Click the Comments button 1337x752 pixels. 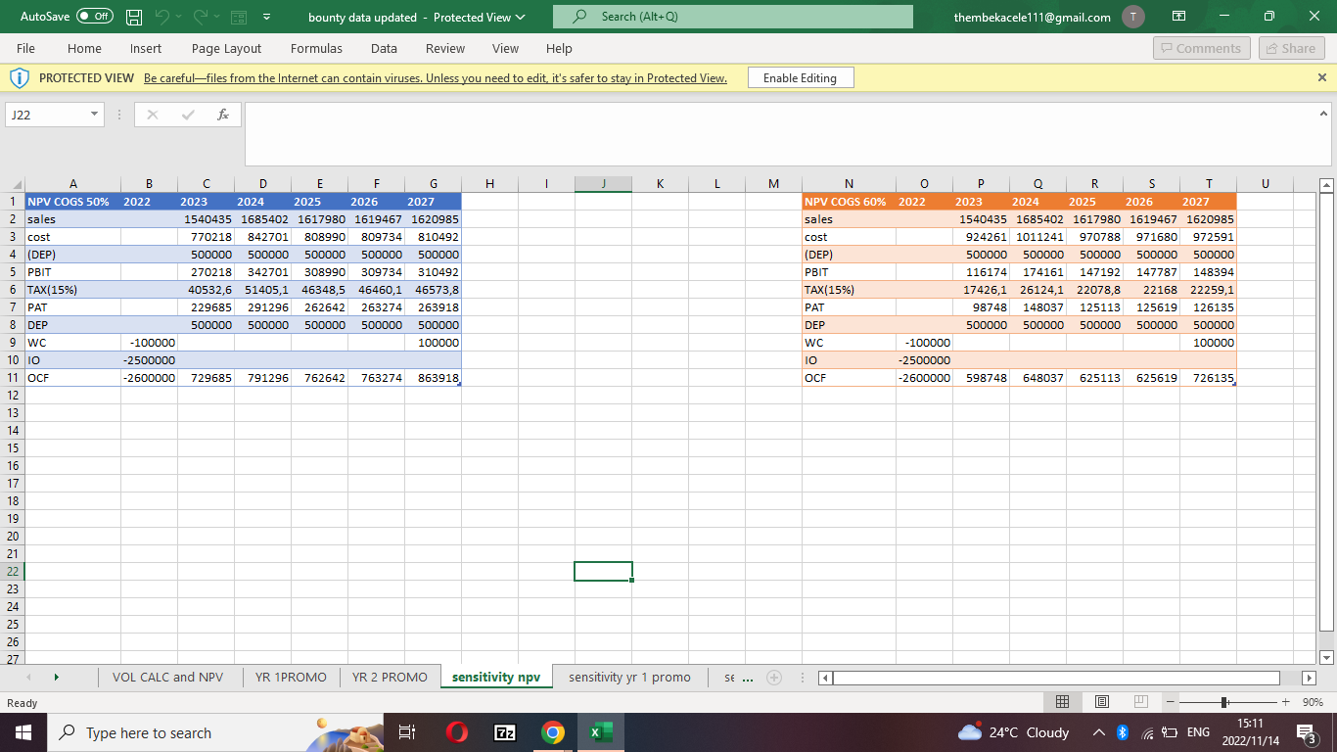tap(1202, 48)
